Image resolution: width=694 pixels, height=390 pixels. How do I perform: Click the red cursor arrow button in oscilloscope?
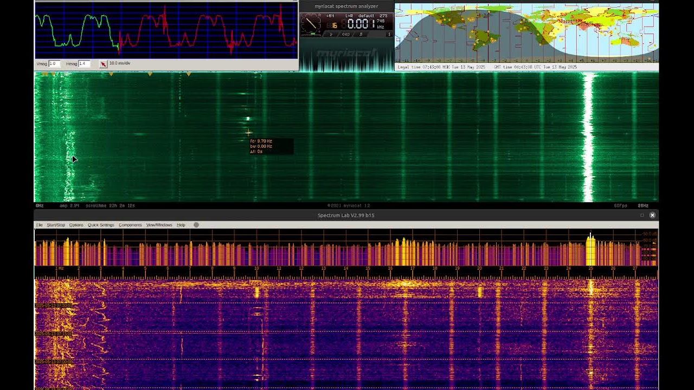[103, 64]
